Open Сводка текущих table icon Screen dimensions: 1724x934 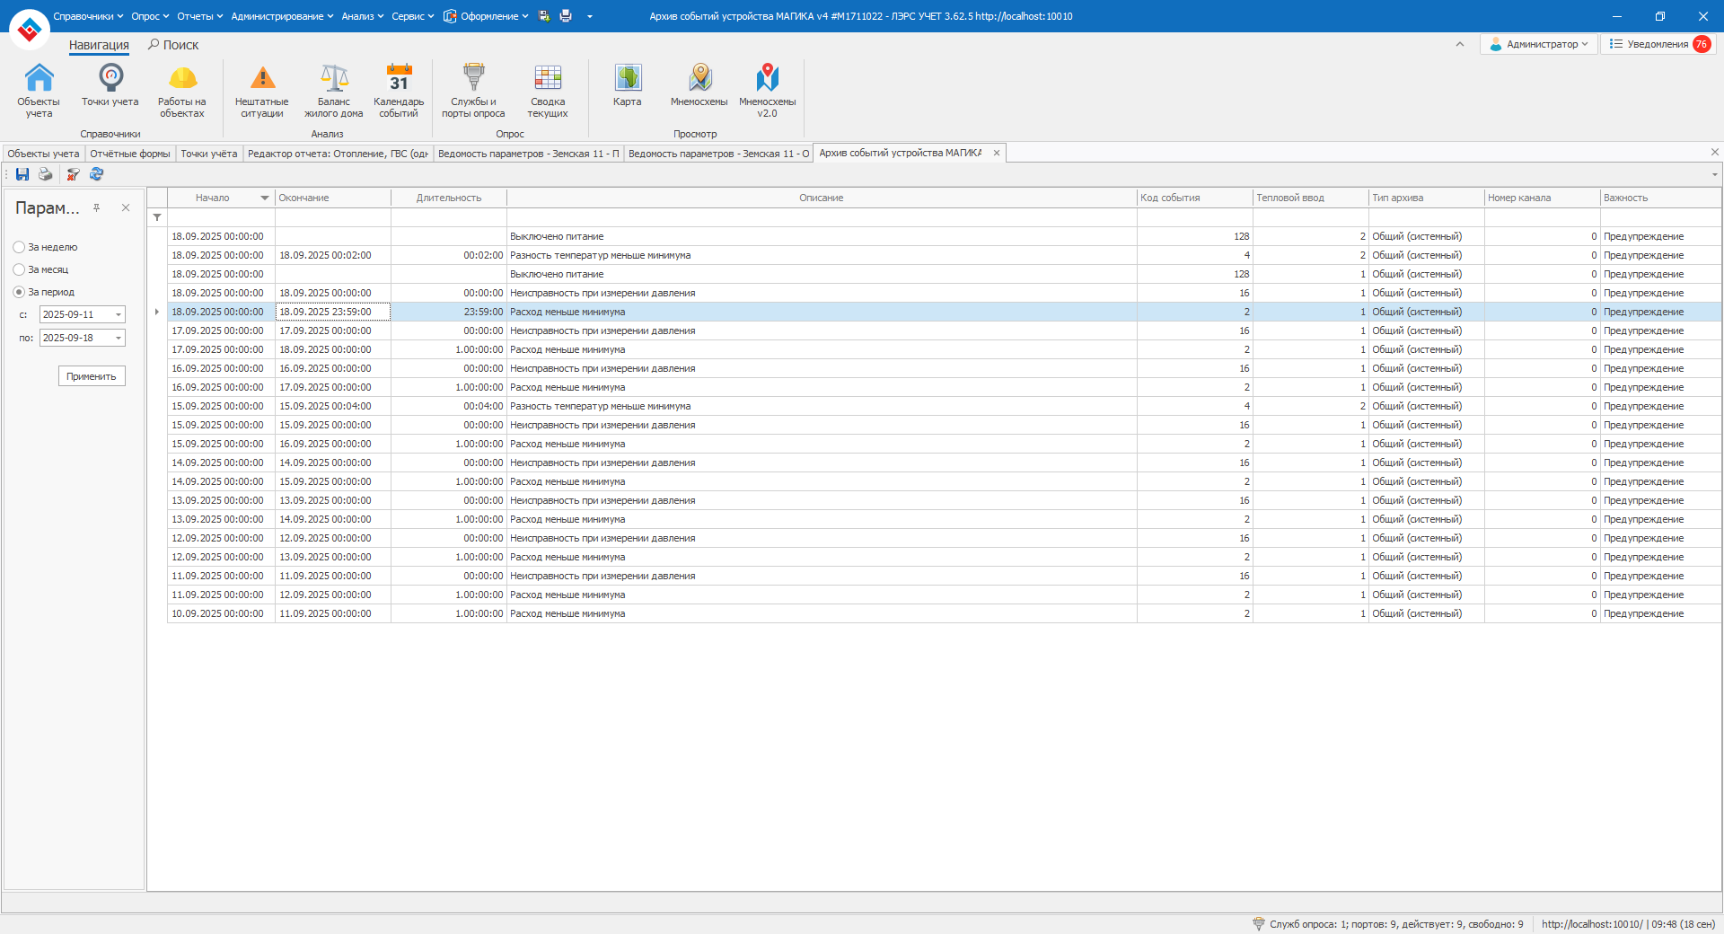(548, 89)
